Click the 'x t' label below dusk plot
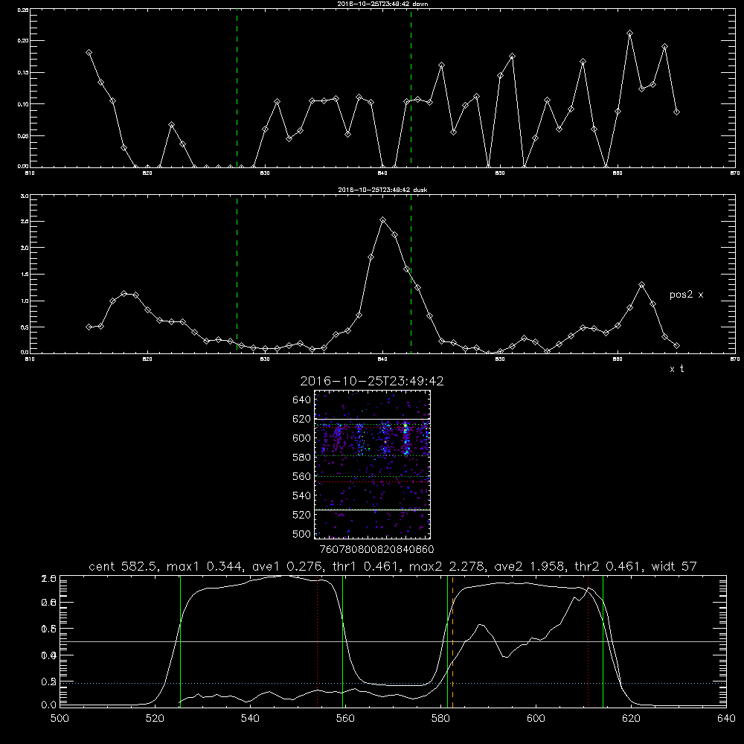This screenshot has height=744, width=744. [x=676, y=369]
